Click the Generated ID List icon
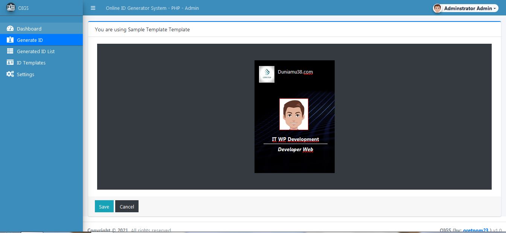The image size is (506, 233). point(10,51)
